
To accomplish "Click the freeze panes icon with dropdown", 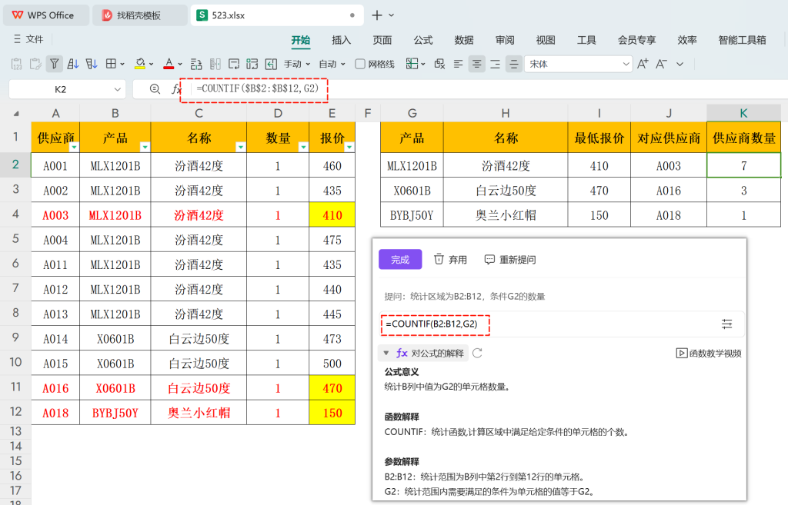I will 415,64.
